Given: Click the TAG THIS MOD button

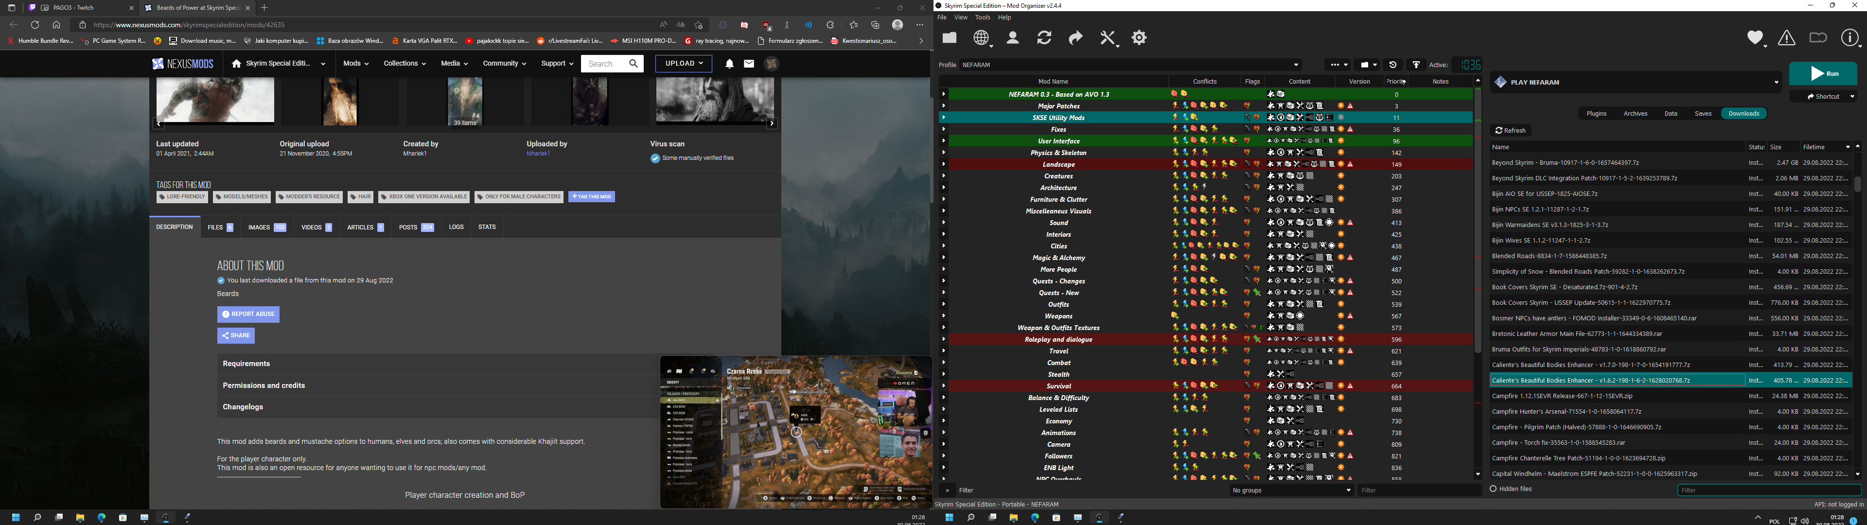Looking at the screenshot, I should point(591,196).
